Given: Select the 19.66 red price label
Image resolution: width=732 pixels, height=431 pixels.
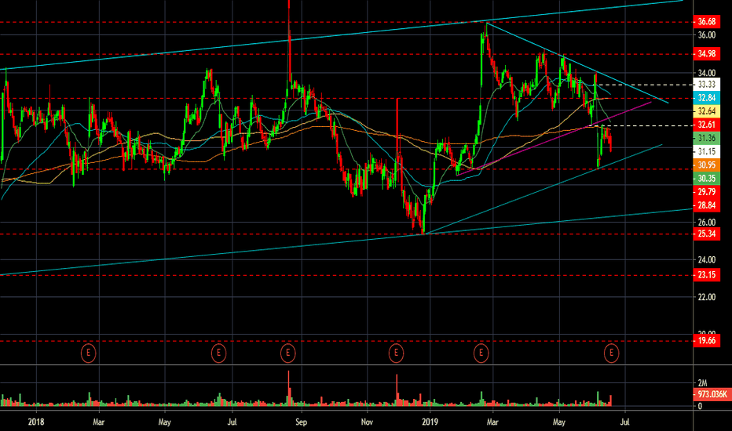Looking at the screenshot, I should click(707, 341).
